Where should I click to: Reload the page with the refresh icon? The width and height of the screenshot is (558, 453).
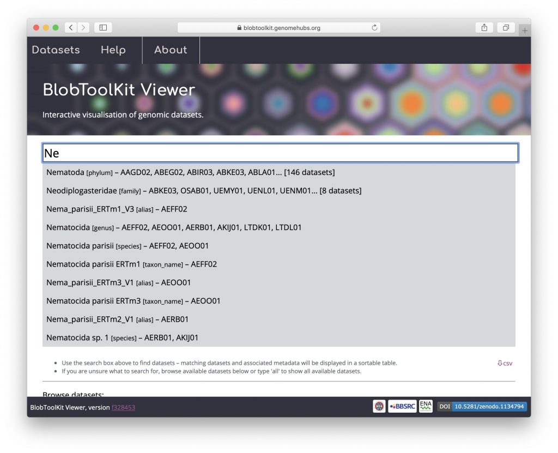pyautogui.click(x=374, y=28)
